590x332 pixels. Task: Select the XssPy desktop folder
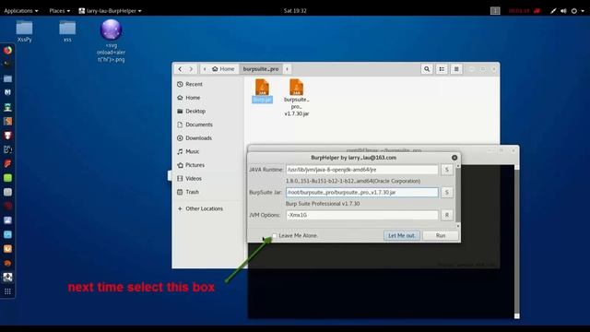pos(25,31)
